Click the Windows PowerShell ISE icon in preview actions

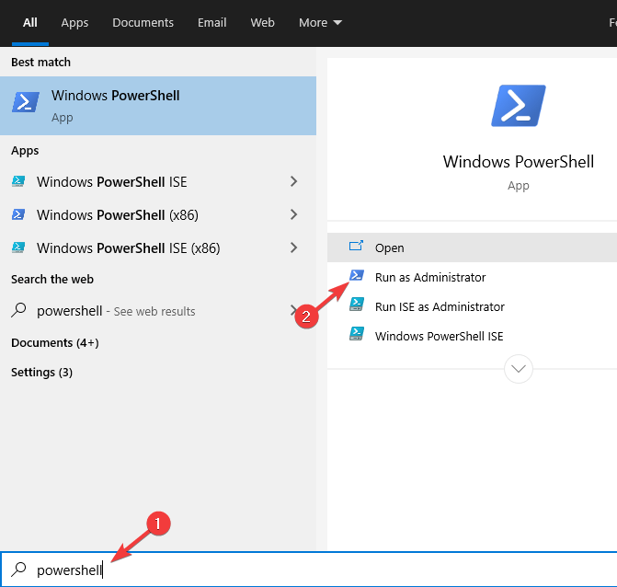click(357, 334)
